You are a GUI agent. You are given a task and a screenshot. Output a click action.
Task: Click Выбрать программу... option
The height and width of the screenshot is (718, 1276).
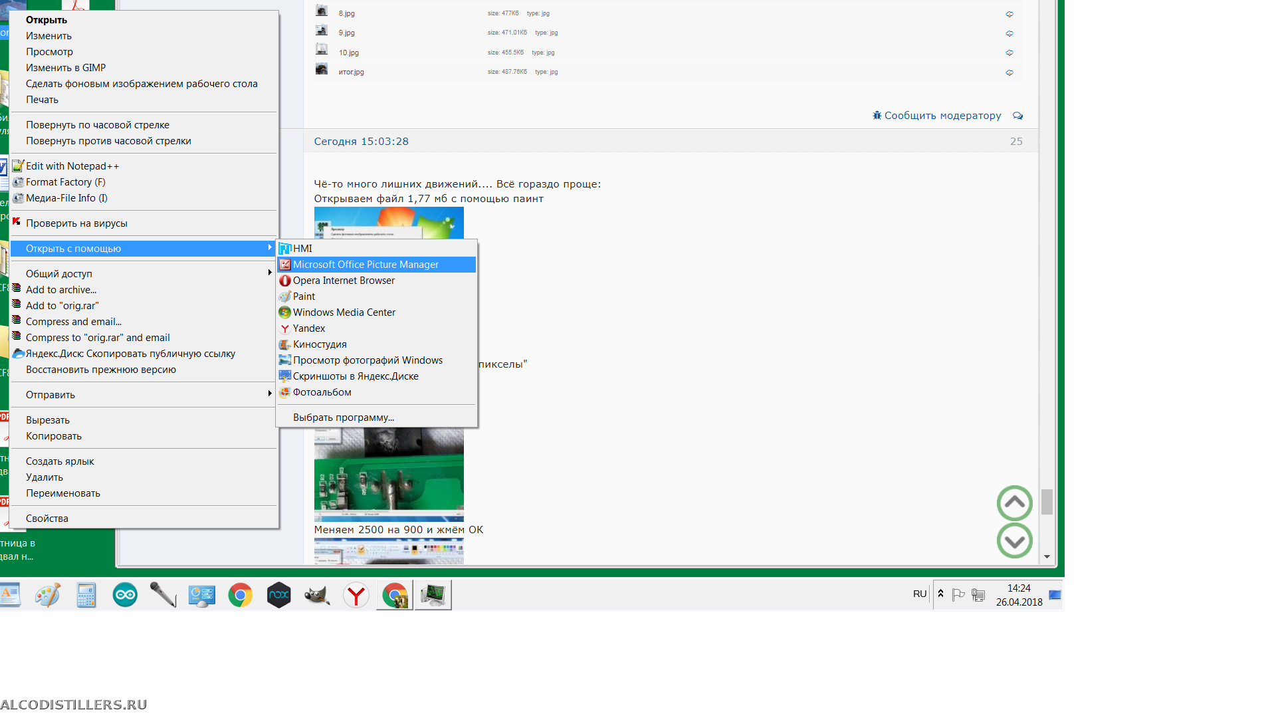click(344, 418)
